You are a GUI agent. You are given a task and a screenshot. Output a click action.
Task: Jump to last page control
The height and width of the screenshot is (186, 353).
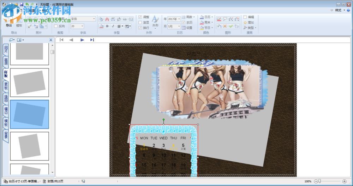(x=92, y=40)
